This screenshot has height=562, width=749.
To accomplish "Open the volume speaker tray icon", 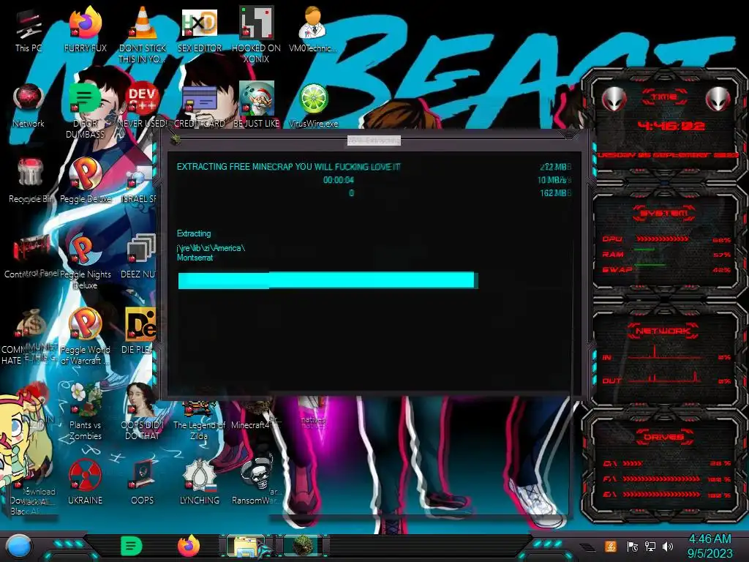I will 668,546.
